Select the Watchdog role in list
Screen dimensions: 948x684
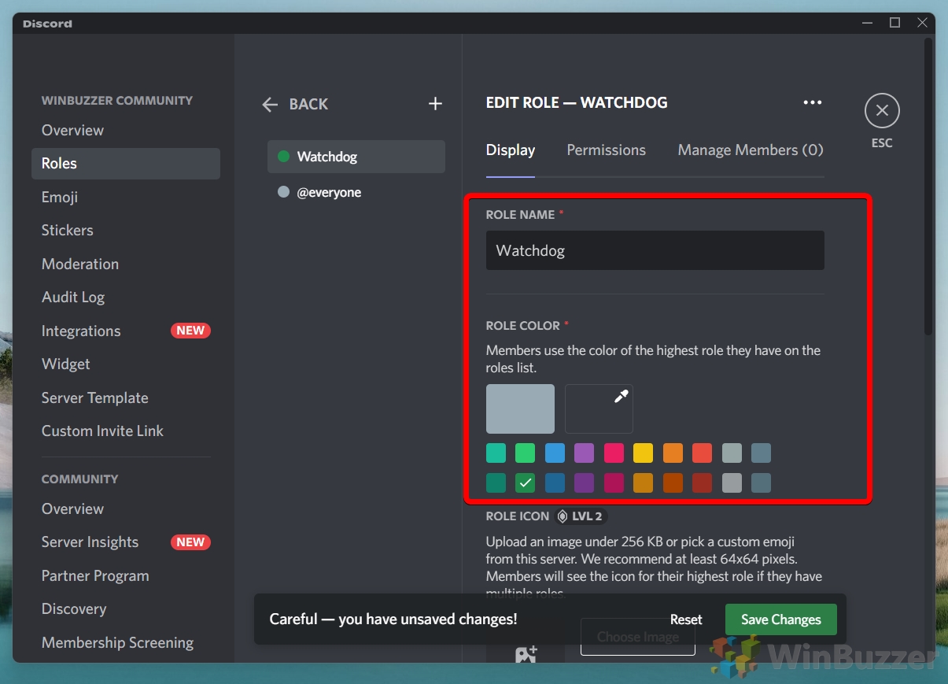point(356,157)
